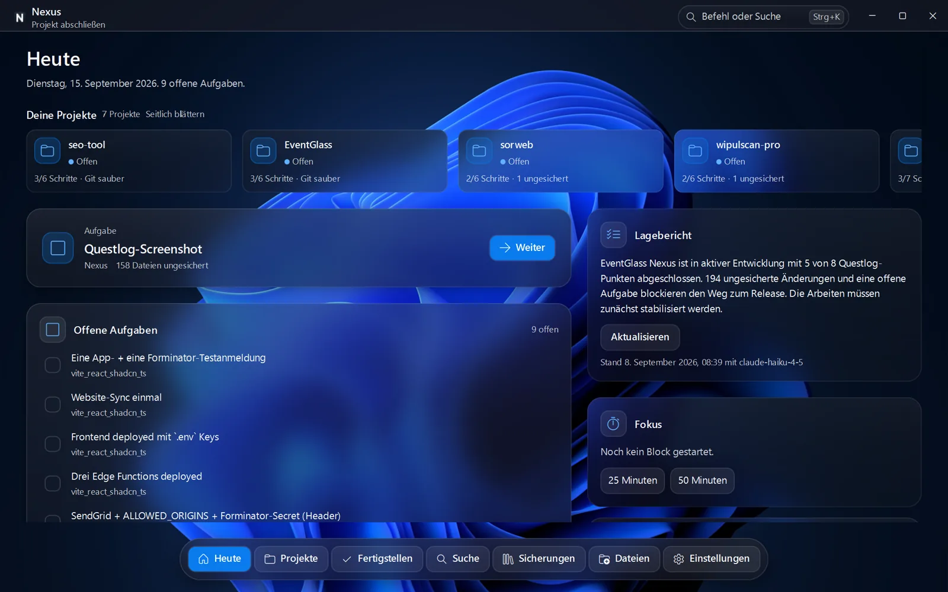
Task: Open the seo-tool project card
Action: [129, 161]
